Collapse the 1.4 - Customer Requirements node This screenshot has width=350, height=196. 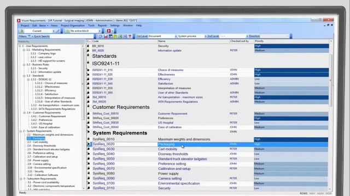pos(24,113)
